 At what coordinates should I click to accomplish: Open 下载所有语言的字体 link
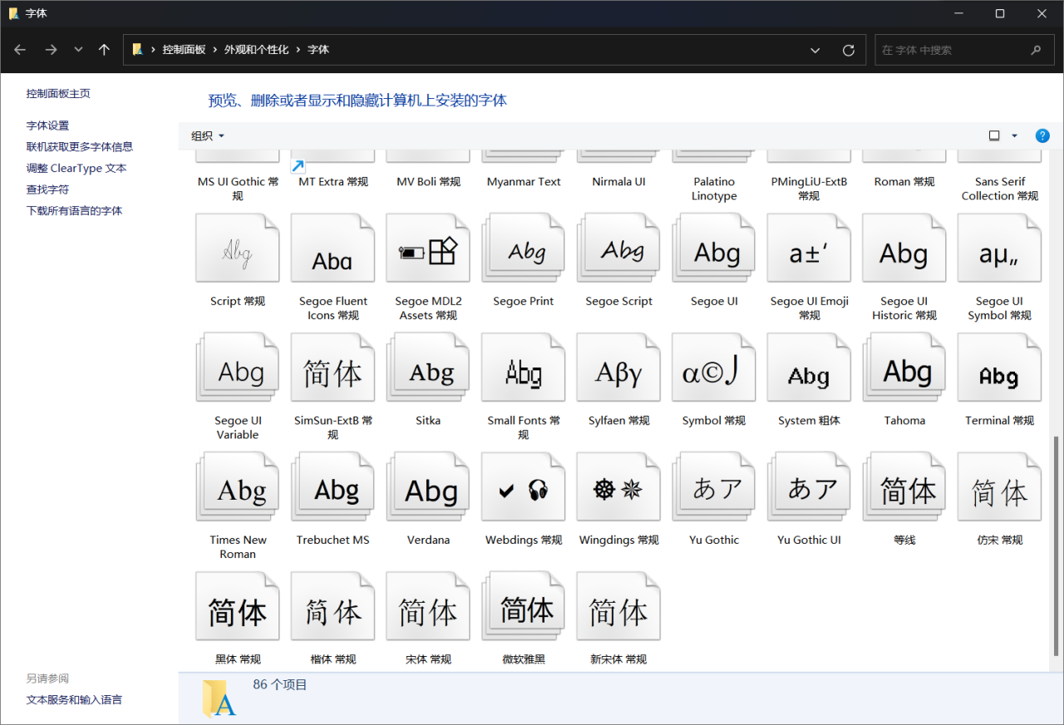point(74,211)
